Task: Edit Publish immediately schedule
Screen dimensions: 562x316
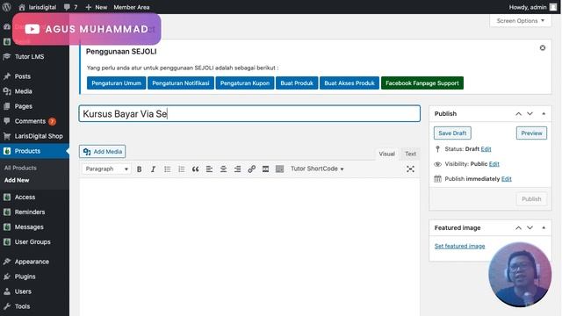Action: click(506, 179)
